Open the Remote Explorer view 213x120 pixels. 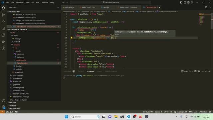pyautogui.click(x=3, y=28)
